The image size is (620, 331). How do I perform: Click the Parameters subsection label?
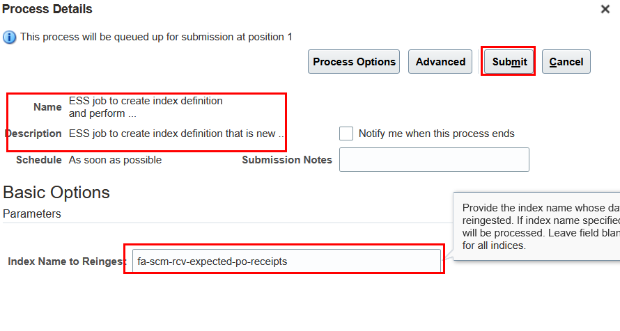(31, 213)
